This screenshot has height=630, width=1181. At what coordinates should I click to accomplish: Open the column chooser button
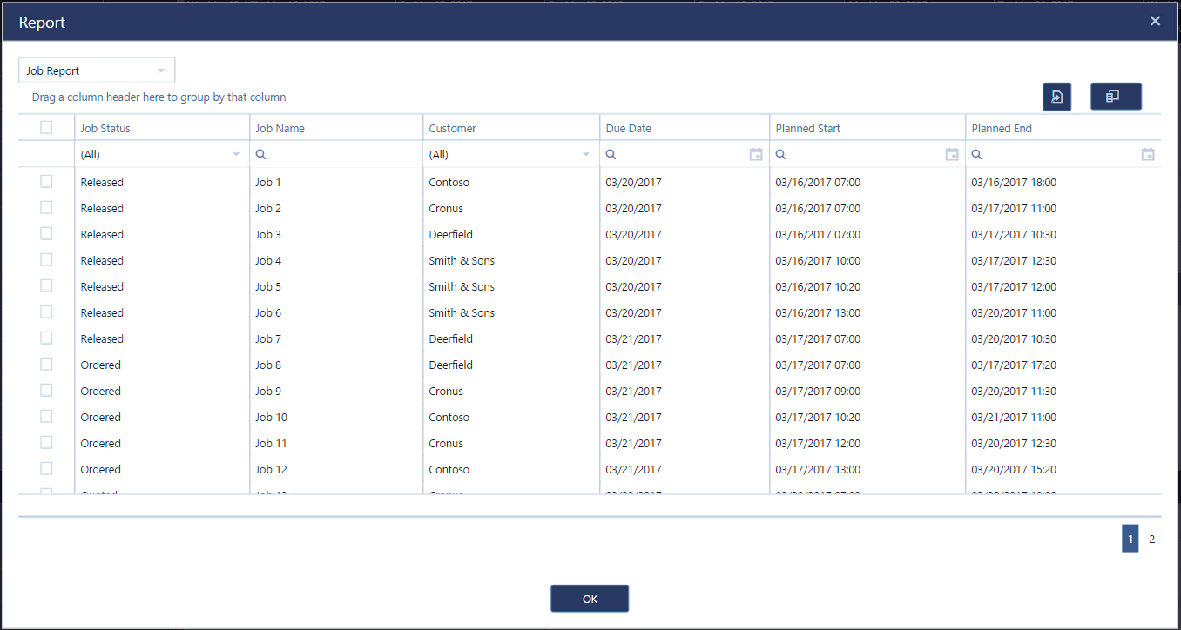pos(1115,97)
